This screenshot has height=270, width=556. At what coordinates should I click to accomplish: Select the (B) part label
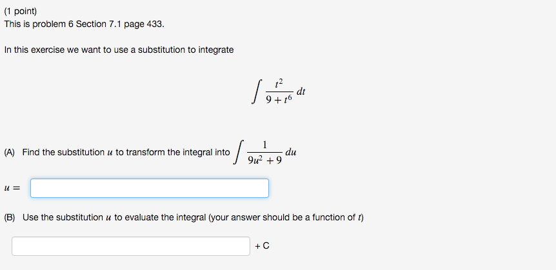pyautogui.click(x=10, y=218)
